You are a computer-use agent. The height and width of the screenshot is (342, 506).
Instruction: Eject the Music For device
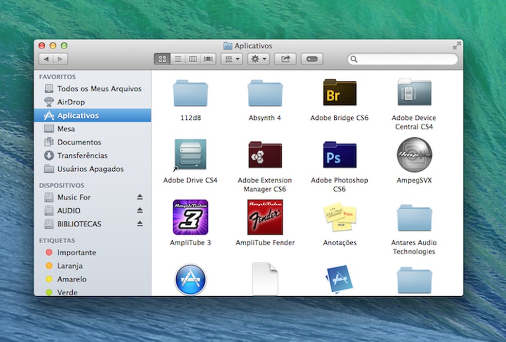coord(139,197)
